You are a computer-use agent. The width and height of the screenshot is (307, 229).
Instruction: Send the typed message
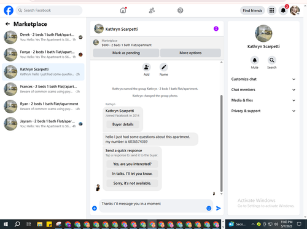(x=219, y=208)
